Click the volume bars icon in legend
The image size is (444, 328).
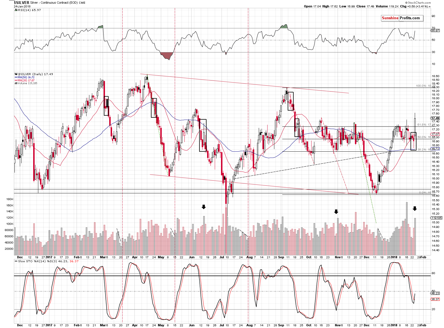(x=16, y=83)
